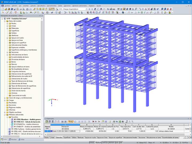
Task: Click the new node tool icon
Action: tap(3, 13)
